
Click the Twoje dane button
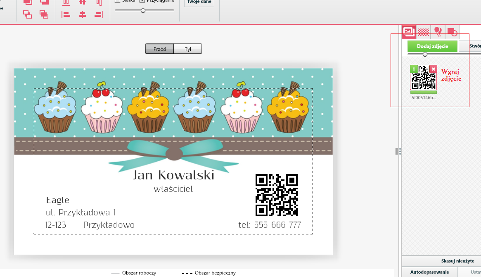coord(199,2)
